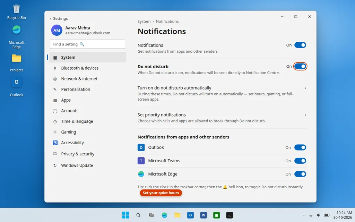
Task: Click Time & language clock icon
Action: point(55,121)
